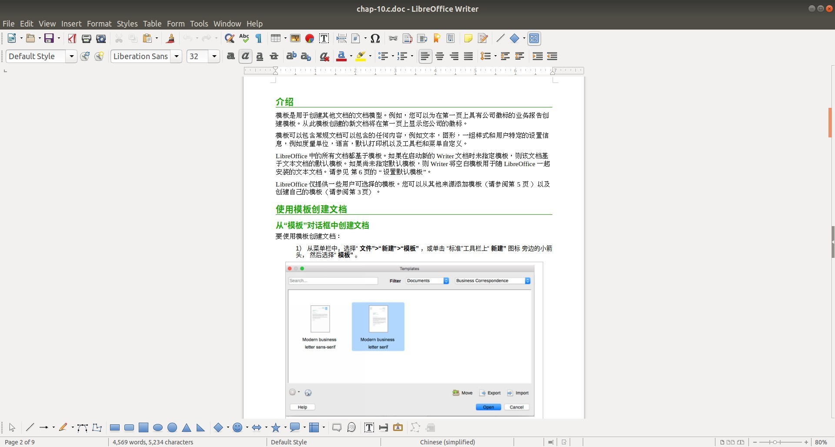Click the Insert Line icon
Image resolution: width=835 pixels, height=447 pixels.
pyautogui.click(x=501, y=39)
